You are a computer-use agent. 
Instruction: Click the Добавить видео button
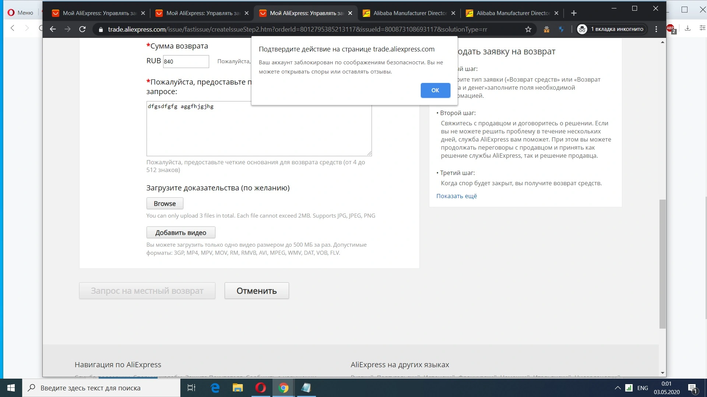(x=181, y=233)
